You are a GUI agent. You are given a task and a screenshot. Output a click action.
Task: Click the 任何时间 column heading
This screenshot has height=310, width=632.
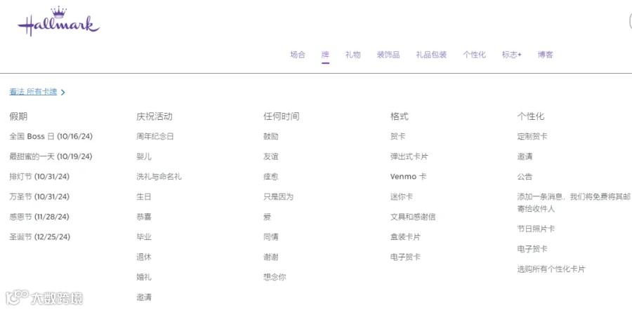pos(282,116)
